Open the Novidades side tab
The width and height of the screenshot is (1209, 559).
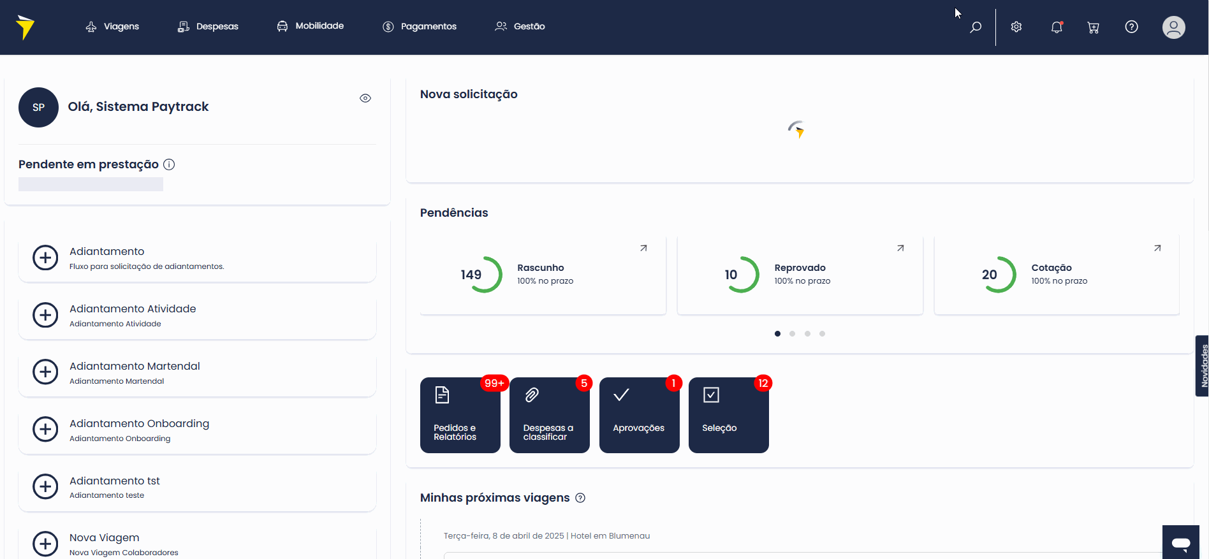(1203, 366)
